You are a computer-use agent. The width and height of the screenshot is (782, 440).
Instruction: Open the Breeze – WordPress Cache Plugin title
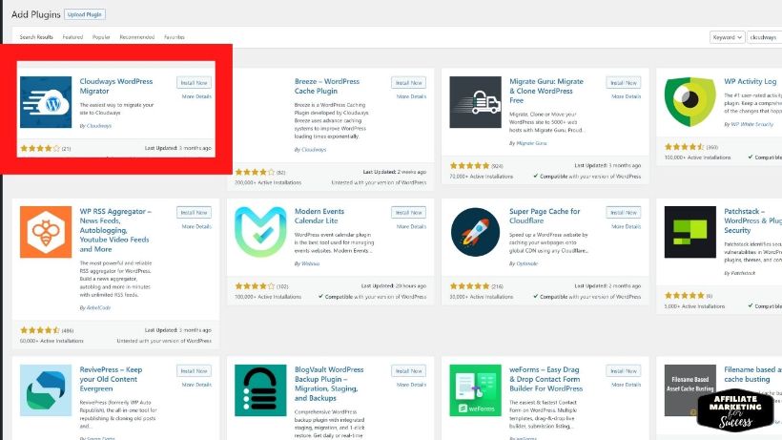click(327, 86)
